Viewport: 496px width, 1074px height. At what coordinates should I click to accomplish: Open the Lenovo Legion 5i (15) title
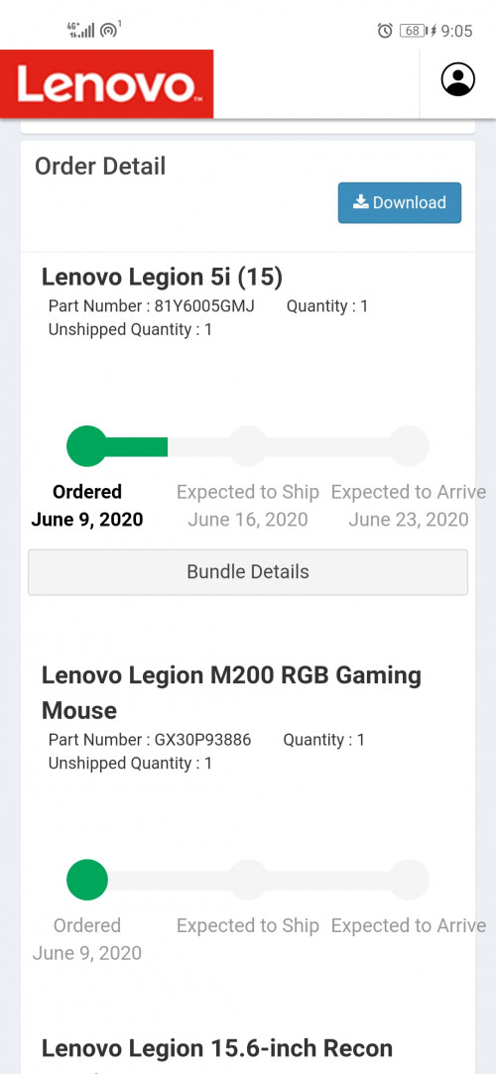(163, 277)
